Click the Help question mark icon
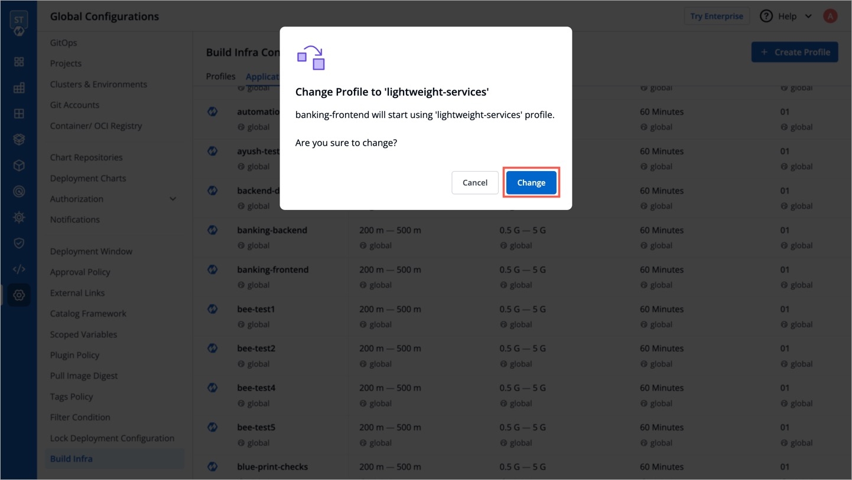Viewport: 852px width, 480px height. 766,17
